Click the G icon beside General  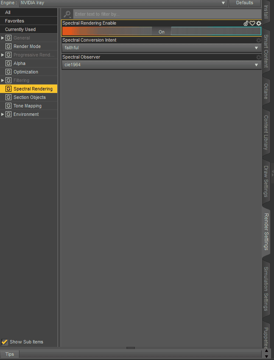tap(8, 38)
